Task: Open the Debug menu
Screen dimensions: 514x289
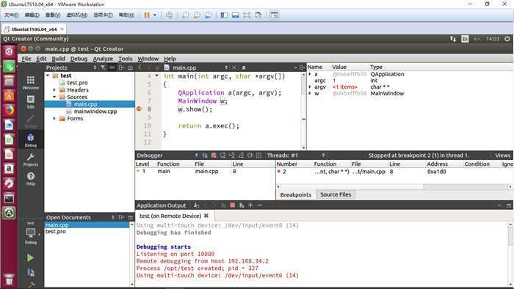Action: (79, 59)
